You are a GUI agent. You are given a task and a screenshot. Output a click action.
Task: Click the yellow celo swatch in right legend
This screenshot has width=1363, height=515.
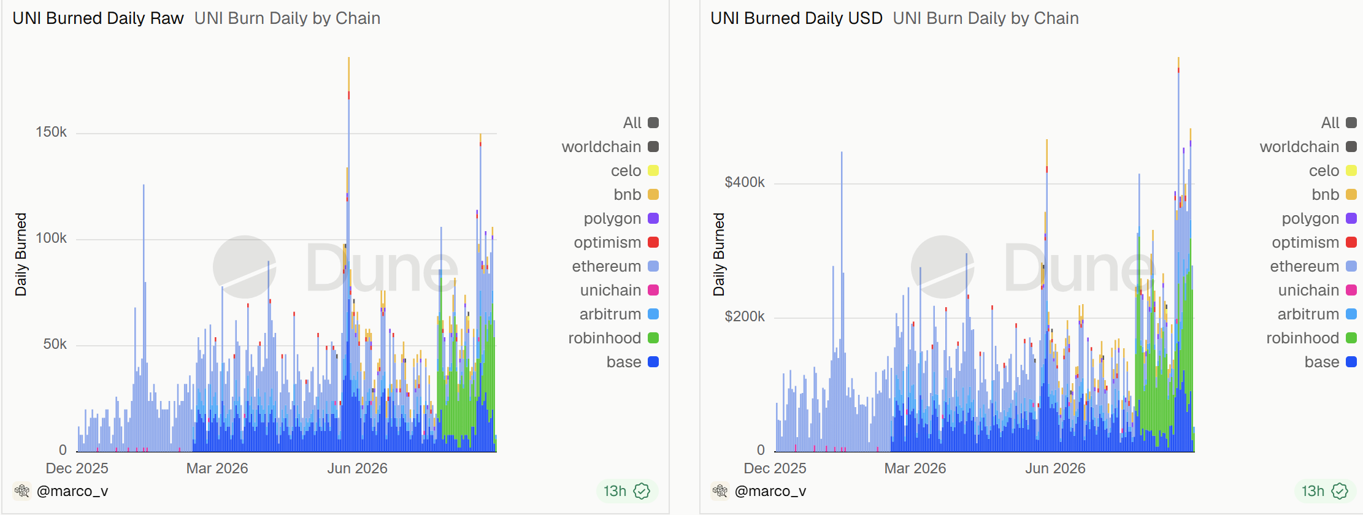[x=1351, y=170]
